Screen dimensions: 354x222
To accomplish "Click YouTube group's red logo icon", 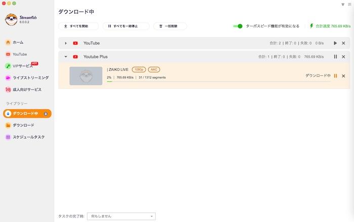I will point(75,43).
